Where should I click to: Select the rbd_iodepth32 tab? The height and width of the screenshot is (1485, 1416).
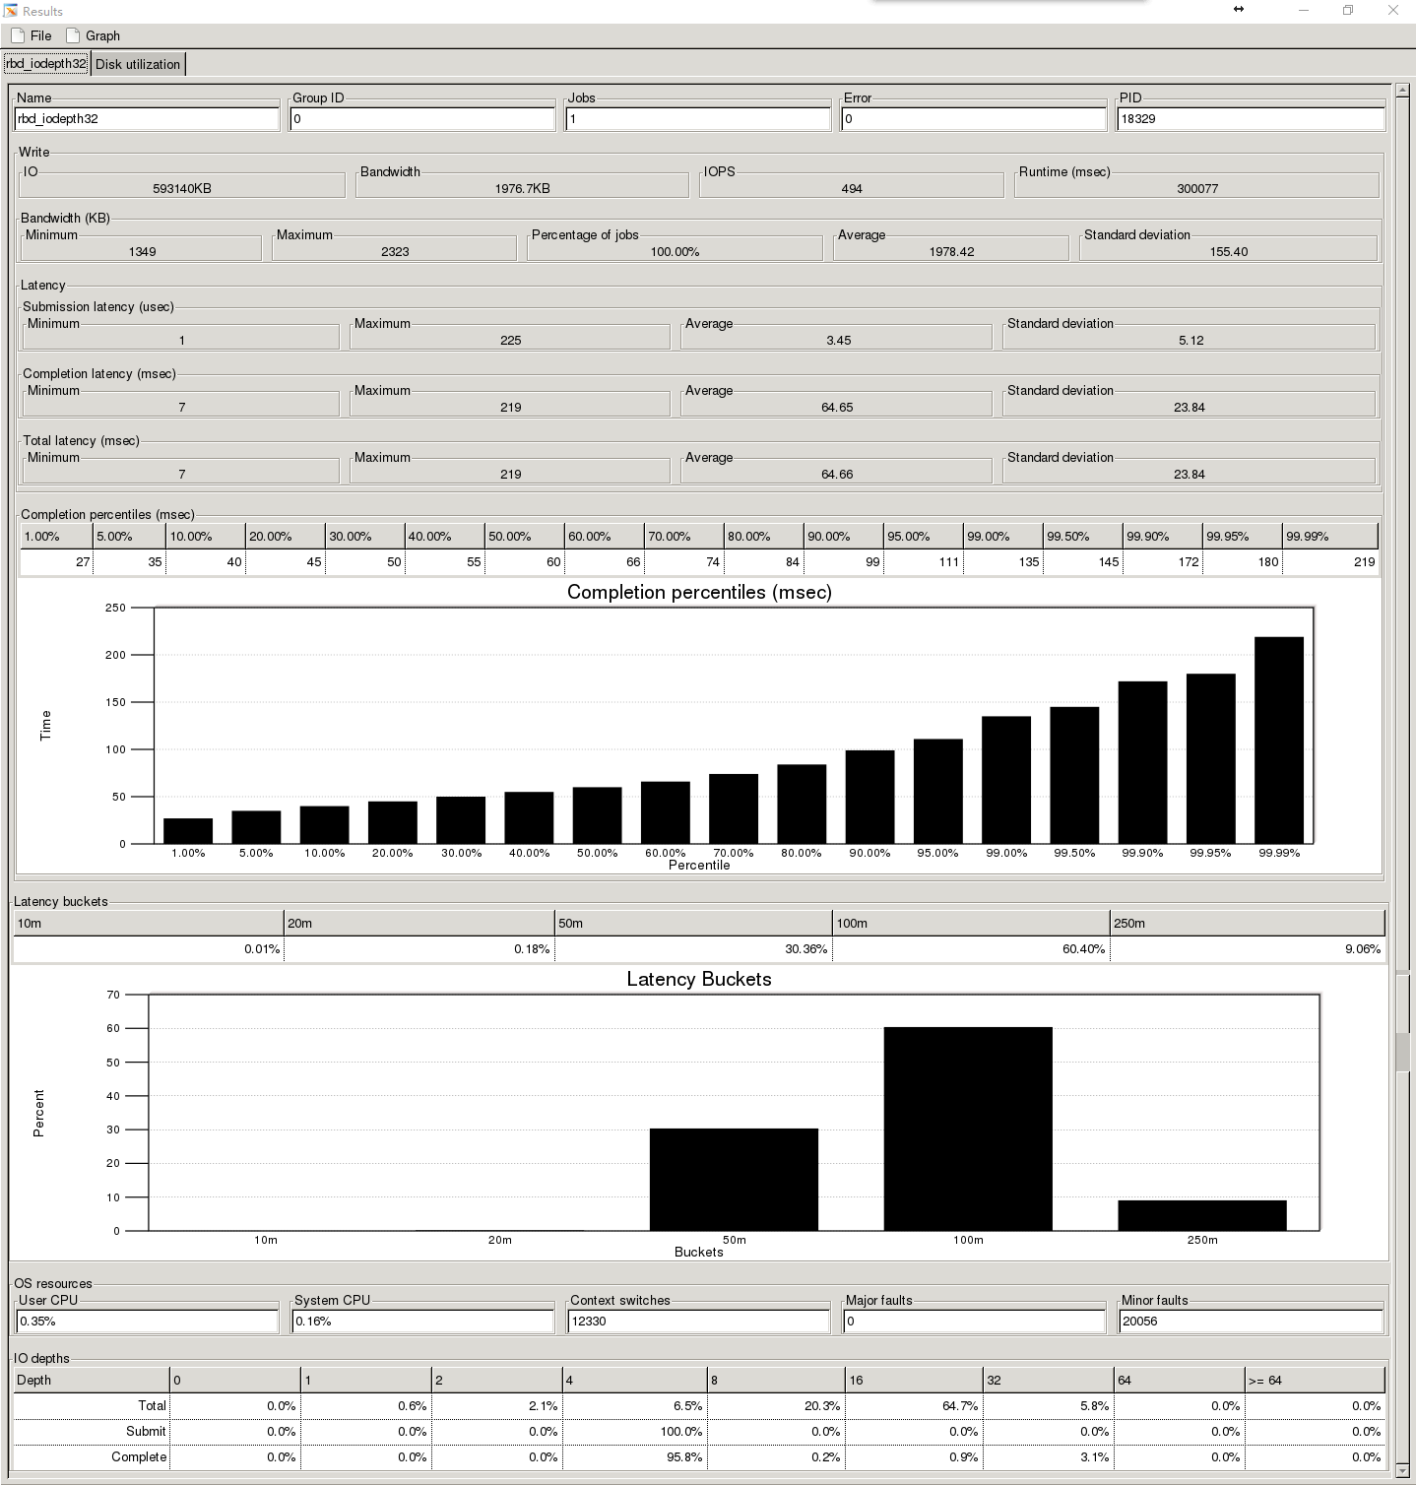46,63
